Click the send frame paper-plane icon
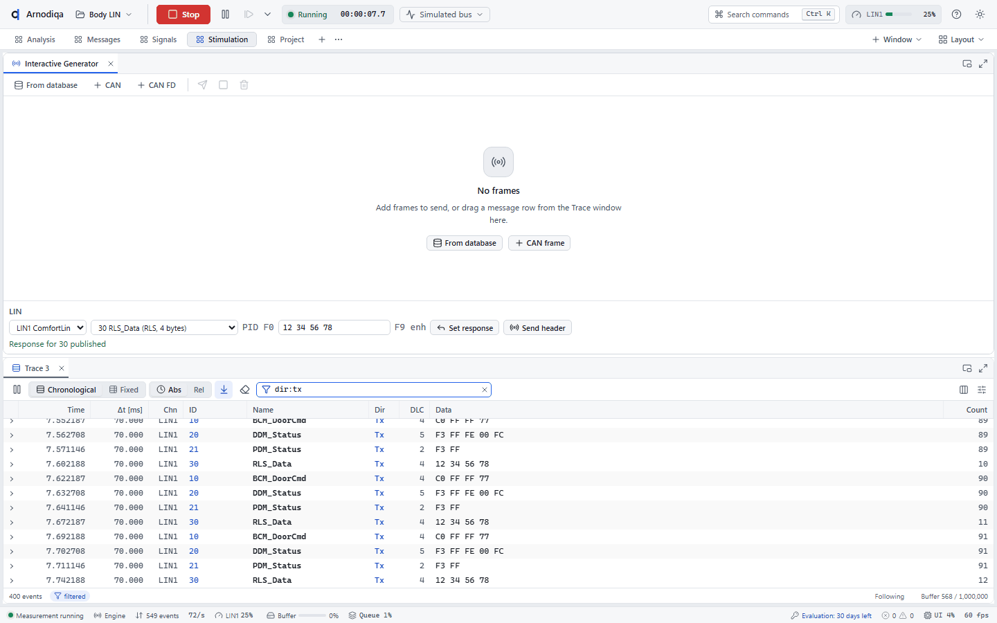This screenshot has width=997, height=623. click(x=203, y=85)
